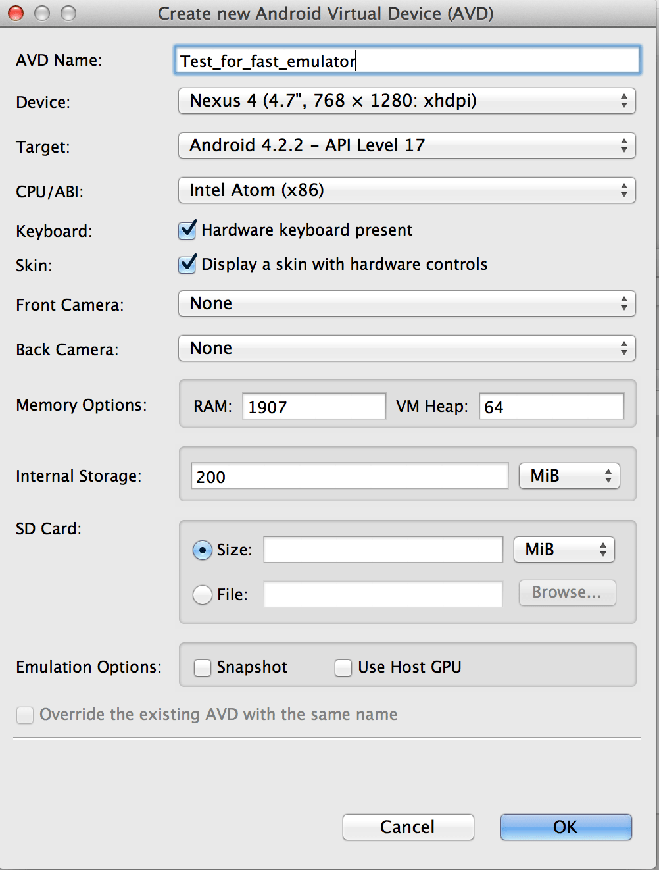This screenshot has height=870, width=659.
Task: Focus the RAM value field showing 1907
Action: pyautogui.click(x=314, y=406)
